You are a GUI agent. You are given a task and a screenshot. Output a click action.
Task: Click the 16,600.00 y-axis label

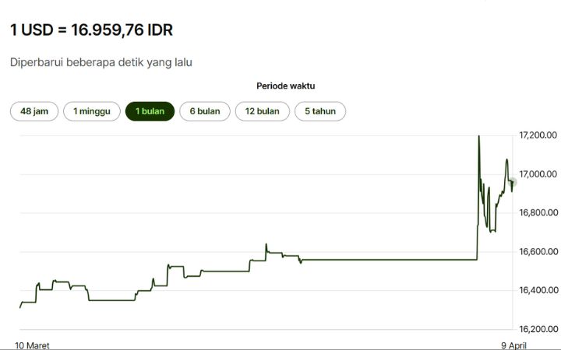click(x=538, y=251)
